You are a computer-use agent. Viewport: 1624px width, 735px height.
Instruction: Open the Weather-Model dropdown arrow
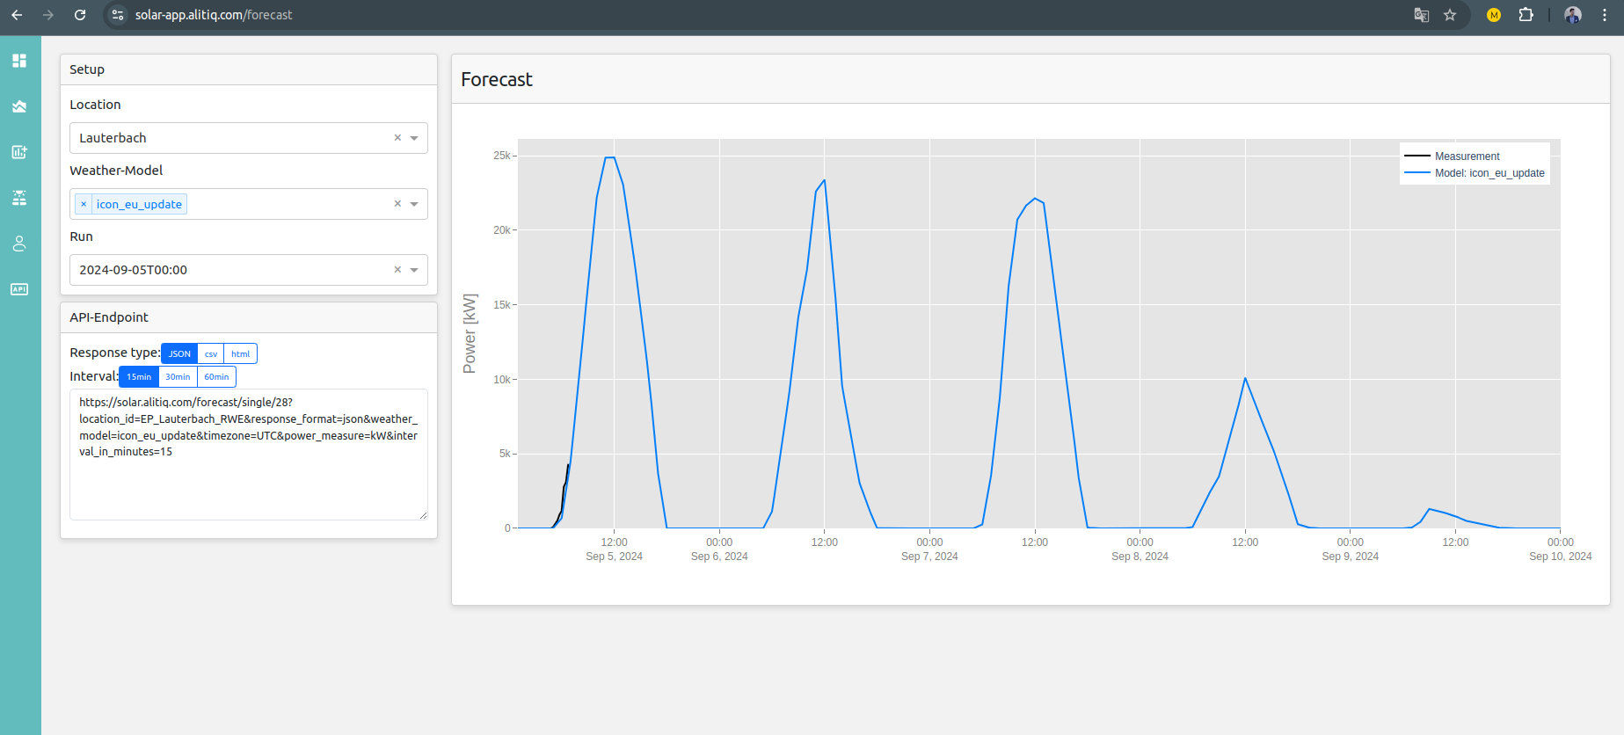[414, 204]
